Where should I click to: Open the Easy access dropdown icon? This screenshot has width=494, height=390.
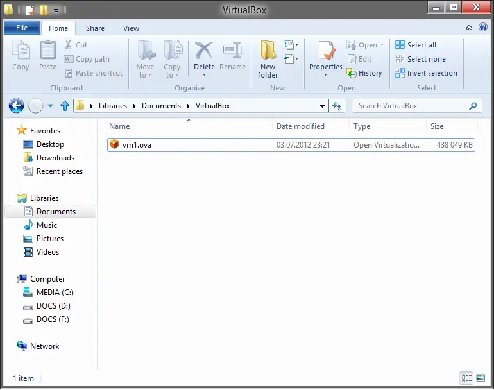click(291, 58)
